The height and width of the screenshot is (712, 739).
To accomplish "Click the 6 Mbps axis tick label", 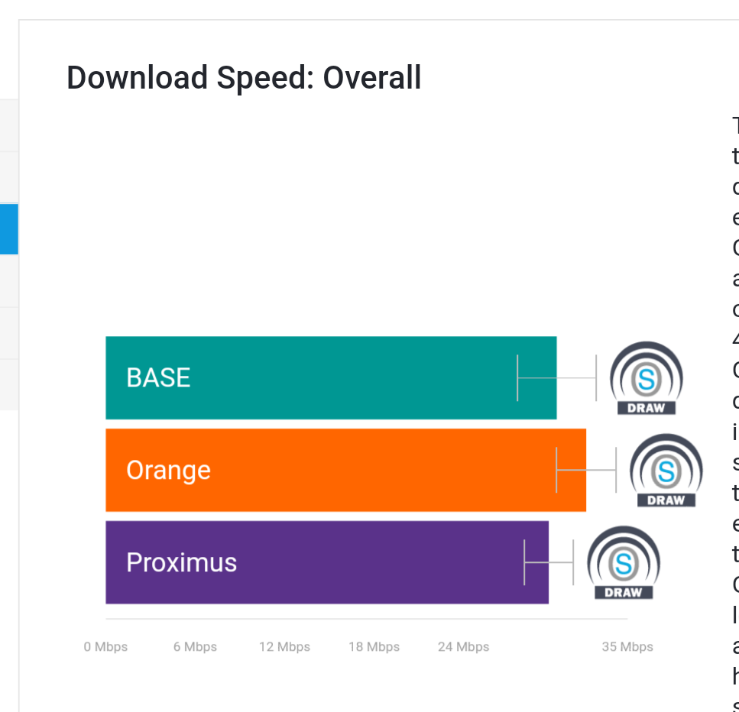I will (195, 646).
